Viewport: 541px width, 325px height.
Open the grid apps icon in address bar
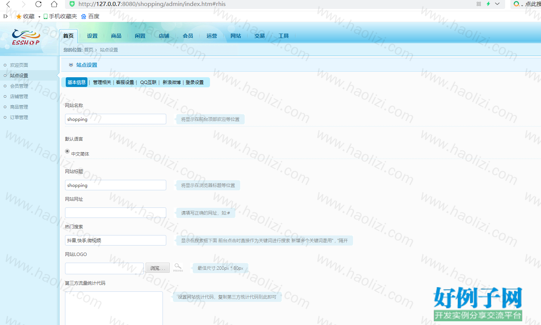pyautogui.click(x=479, y=4)
